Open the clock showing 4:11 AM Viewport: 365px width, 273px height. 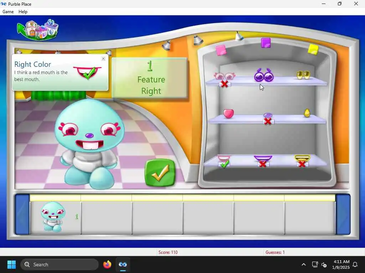(341, 264)
